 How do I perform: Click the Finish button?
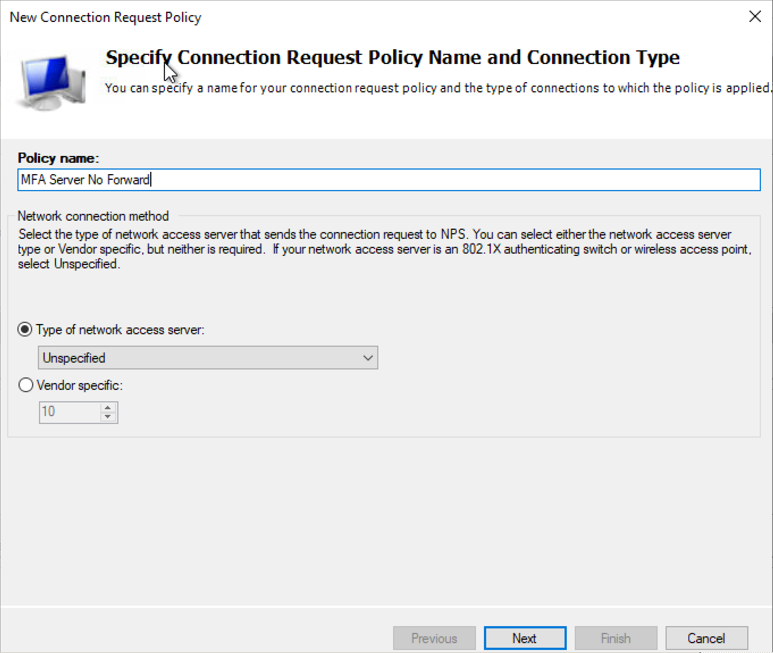(616, 638)
